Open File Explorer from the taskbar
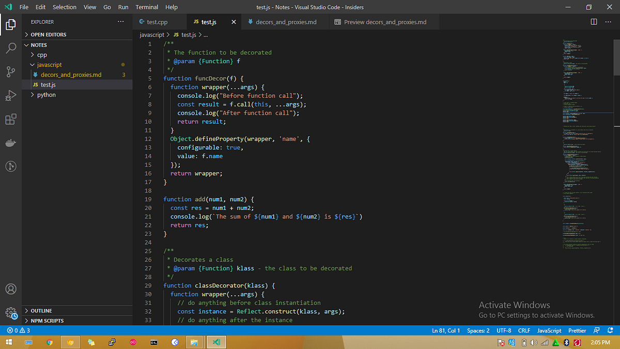Image resolution: width=620 pixels, height=349 pixels. click(194, 342)
